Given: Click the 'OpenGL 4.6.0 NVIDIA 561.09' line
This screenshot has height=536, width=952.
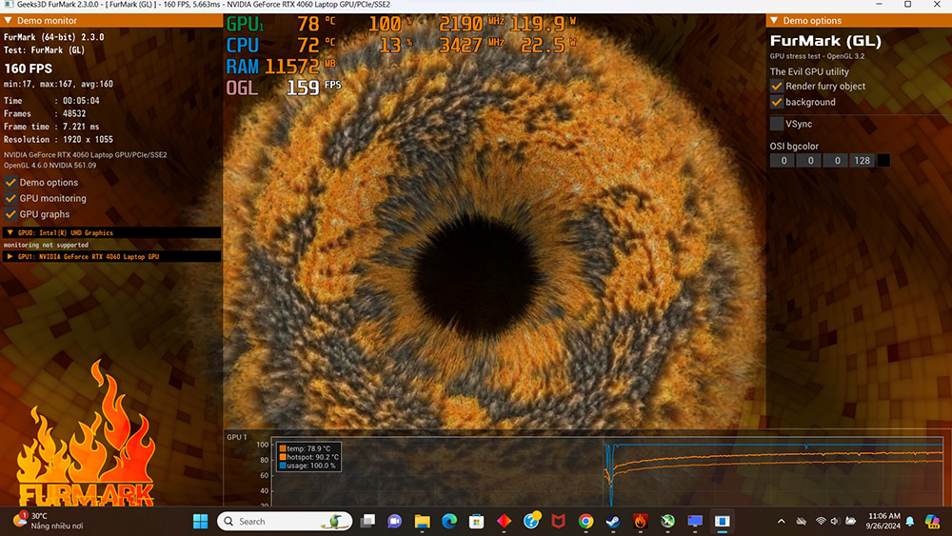Looking at the screenshot, I should pyautogui.click(x=50, y=165).
